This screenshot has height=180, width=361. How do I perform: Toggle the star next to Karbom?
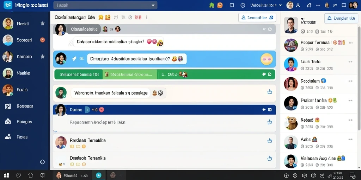(43, 57)
